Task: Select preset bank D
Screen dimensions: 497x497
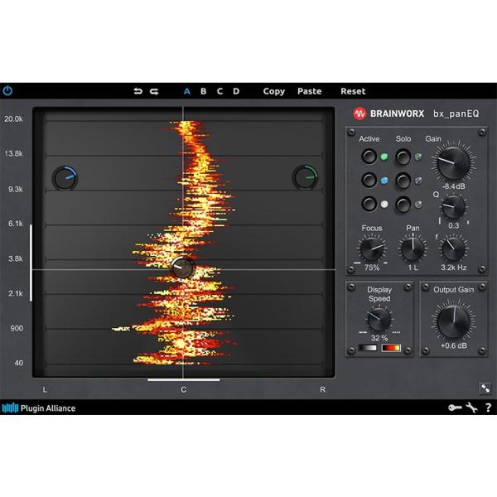Action: (x=236, y=91)
